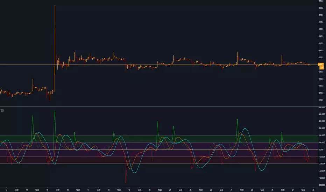Click the 6600.0 price axis label
Viewport: 326px width, 192px height.
[321, 36]
